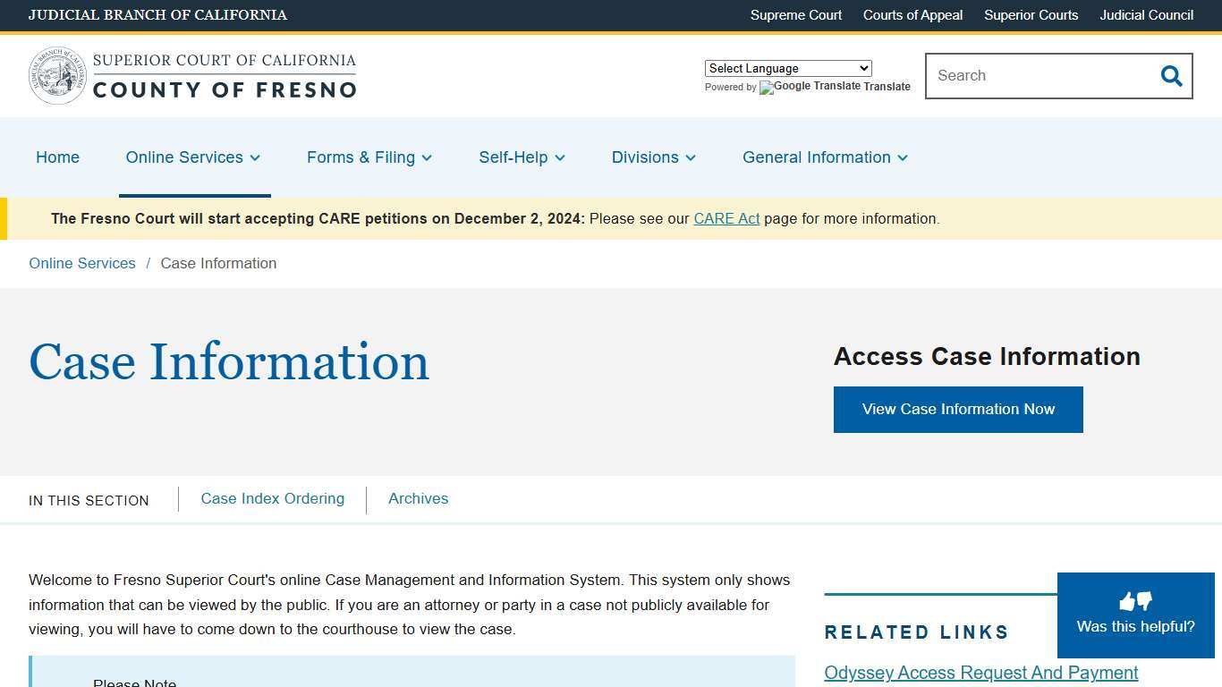
Task: Open the Select Language dropdown
Action: pos(787,68)
